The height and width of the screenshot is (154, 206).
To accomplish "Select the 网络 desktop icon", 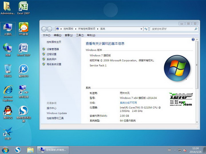I will point(8,50).
